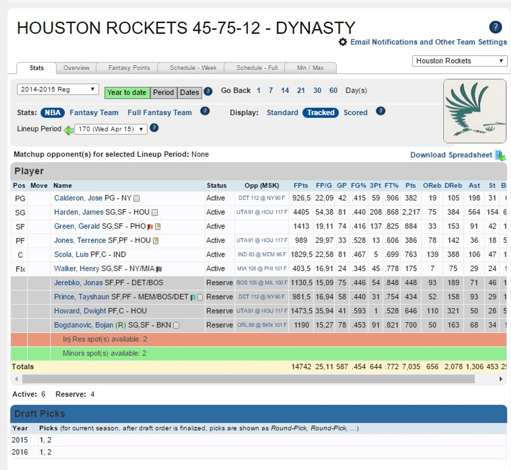Click the settings gear icon
This screenshot has width=511, height=470.
[343, 42]
